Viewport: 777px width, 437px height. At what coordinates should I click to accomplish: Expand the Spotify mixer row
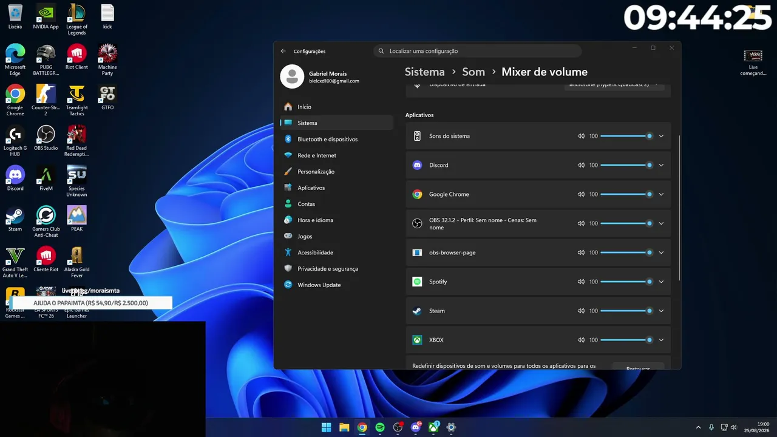tap(661, 282)
